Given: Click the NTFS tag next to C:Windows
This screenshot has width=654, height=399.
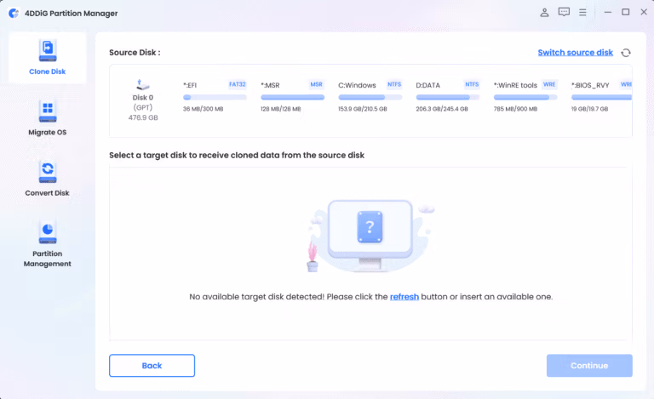Looking at the screenshot, I should tap(394, 84).
